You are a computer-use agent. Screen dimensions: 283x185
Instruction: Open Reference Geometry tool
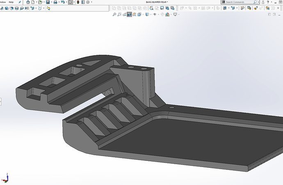32,8
